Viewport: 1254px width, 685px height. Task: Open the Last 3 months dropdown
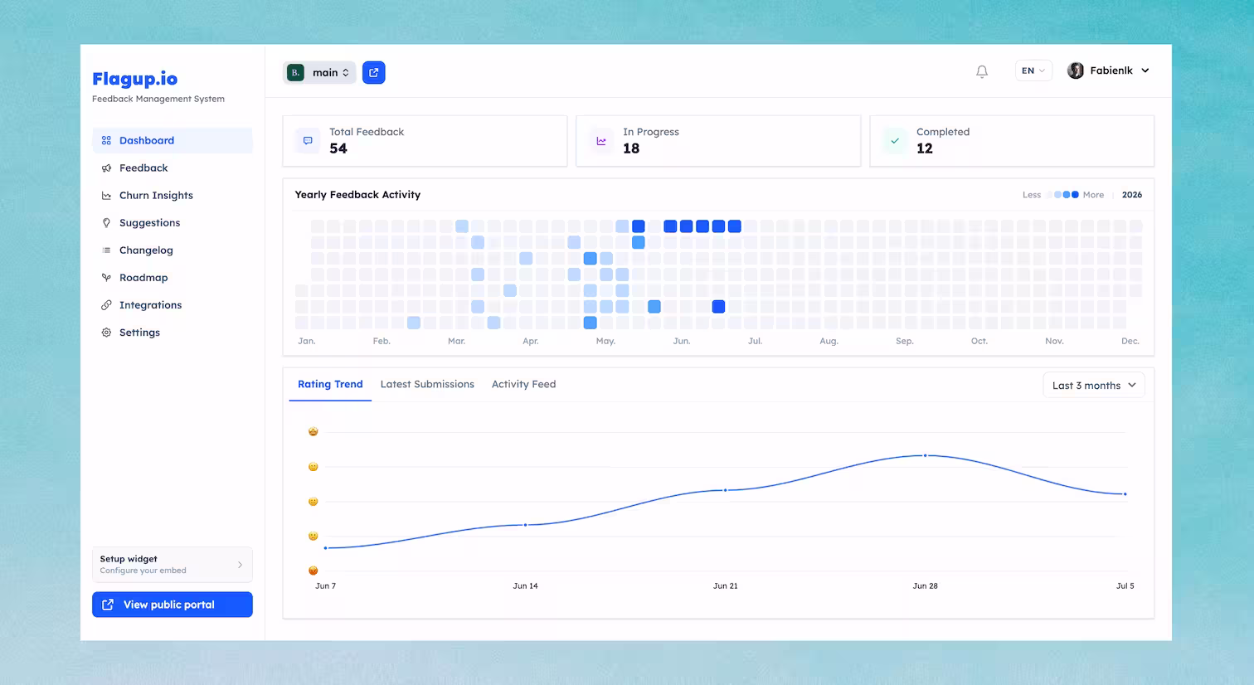click(x=1094, y=386)
